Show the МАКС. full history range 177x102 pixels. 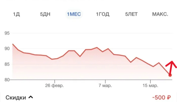160,14
